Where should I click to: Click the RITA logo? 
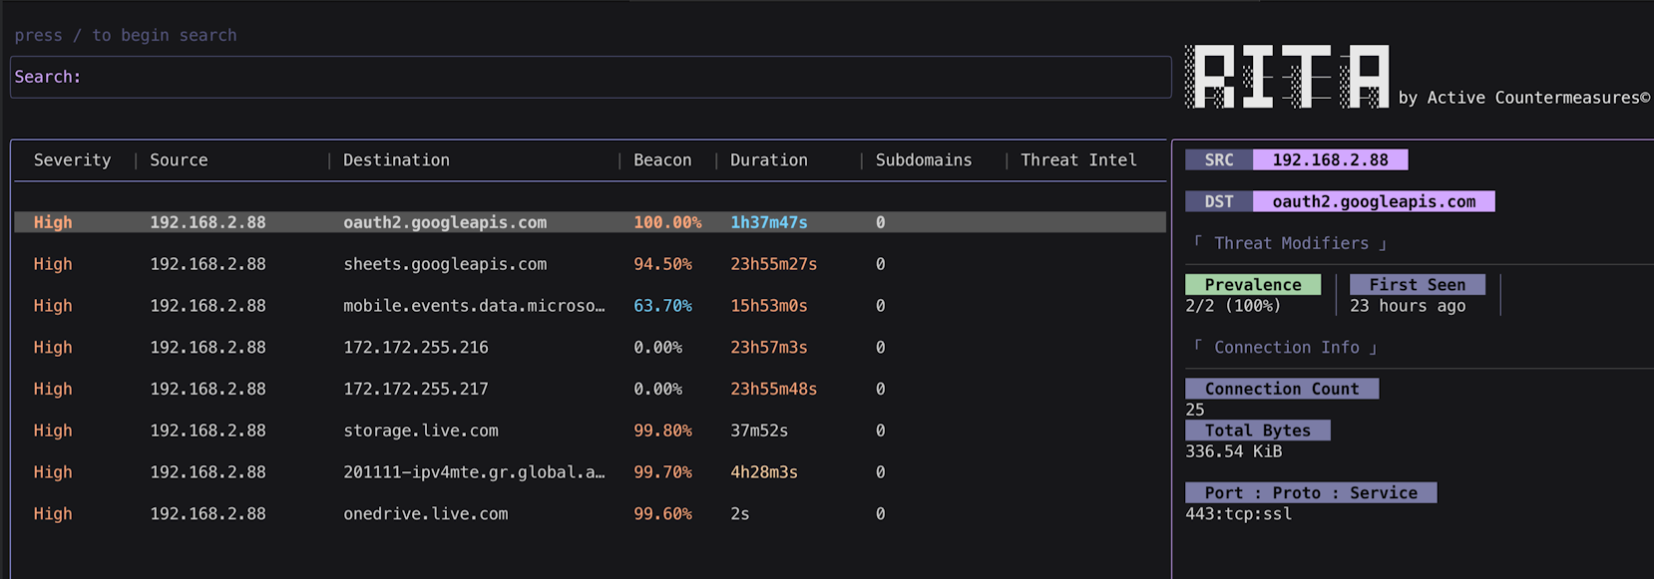pyautogui.click(x=1287, y=77)
